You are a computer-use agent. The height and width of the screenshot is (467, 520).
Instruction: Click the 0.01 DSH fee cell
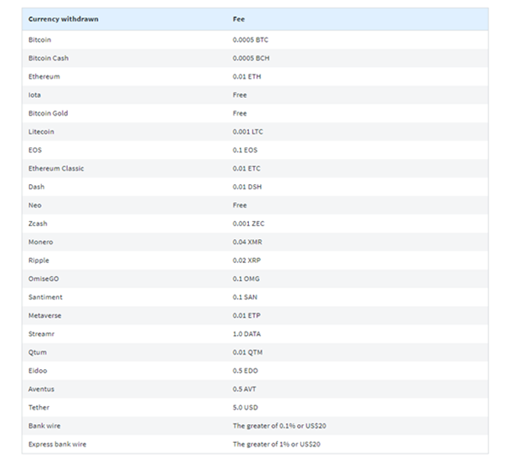pos(246,187)
